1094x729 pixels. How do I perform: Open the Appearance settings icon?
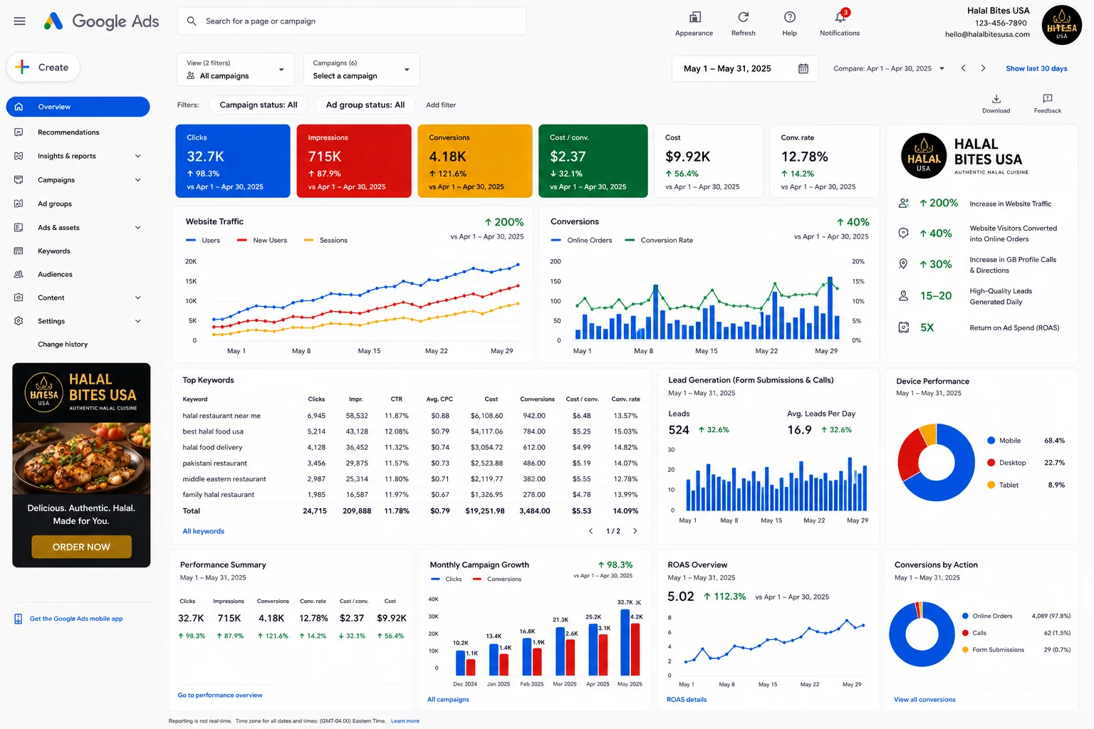pos(694,17)
